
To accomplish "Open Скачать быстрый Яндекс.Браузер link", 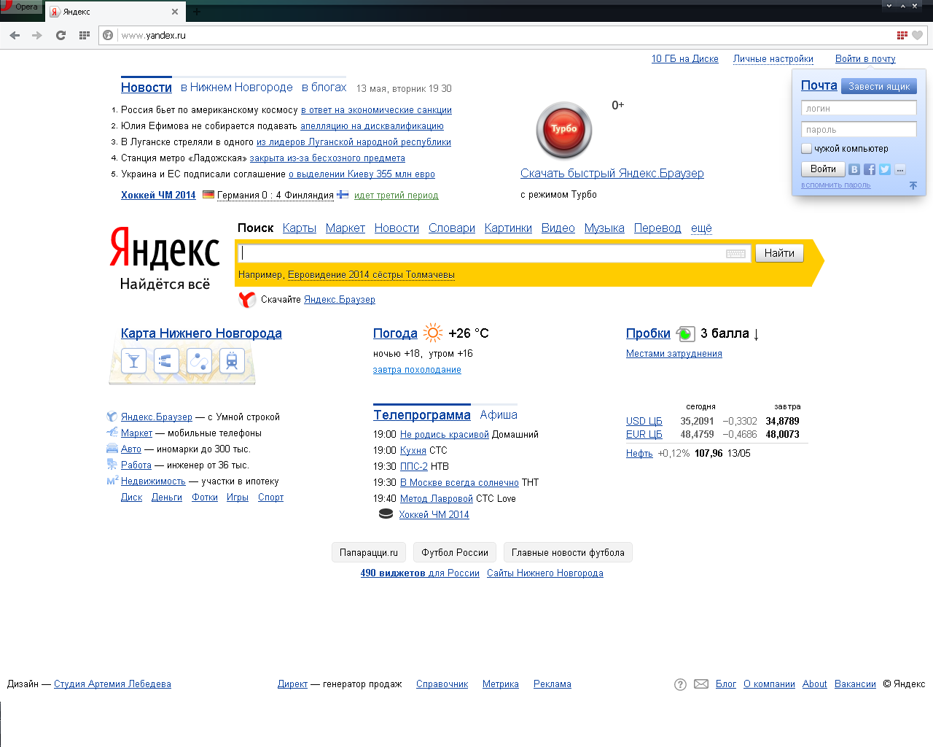I will (x=612, y=173).
